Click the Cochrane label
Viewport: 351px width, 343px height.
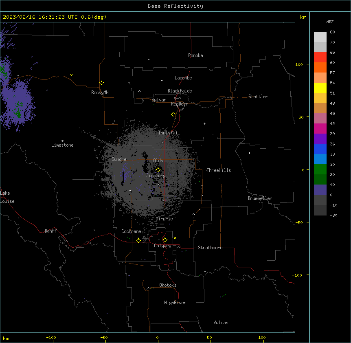click(x=131, y=231)
